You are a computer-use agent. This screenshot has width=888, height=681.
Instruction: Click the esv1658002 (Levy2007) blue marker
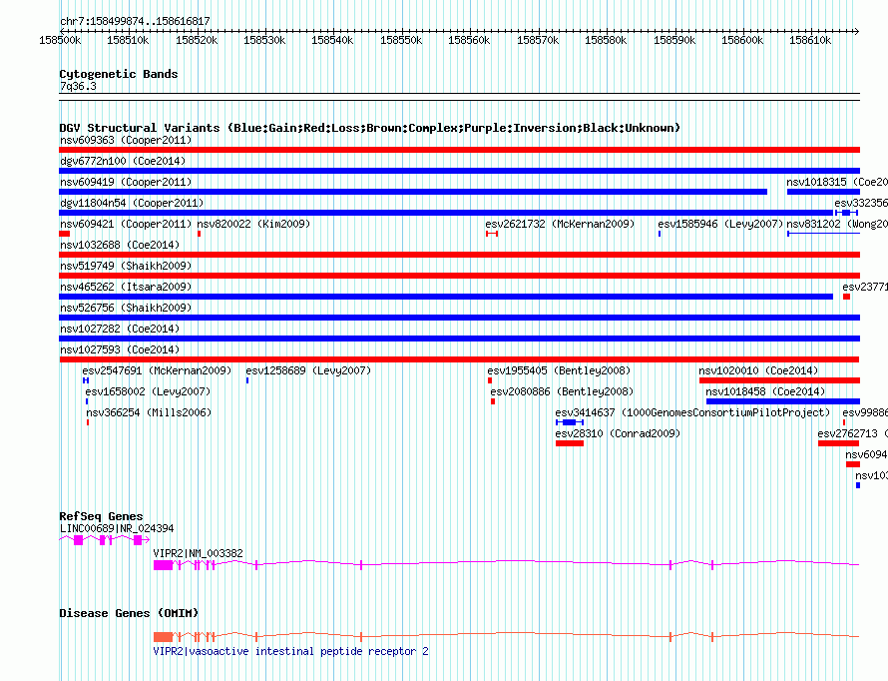pyautogui.click(x=87, y=401)
